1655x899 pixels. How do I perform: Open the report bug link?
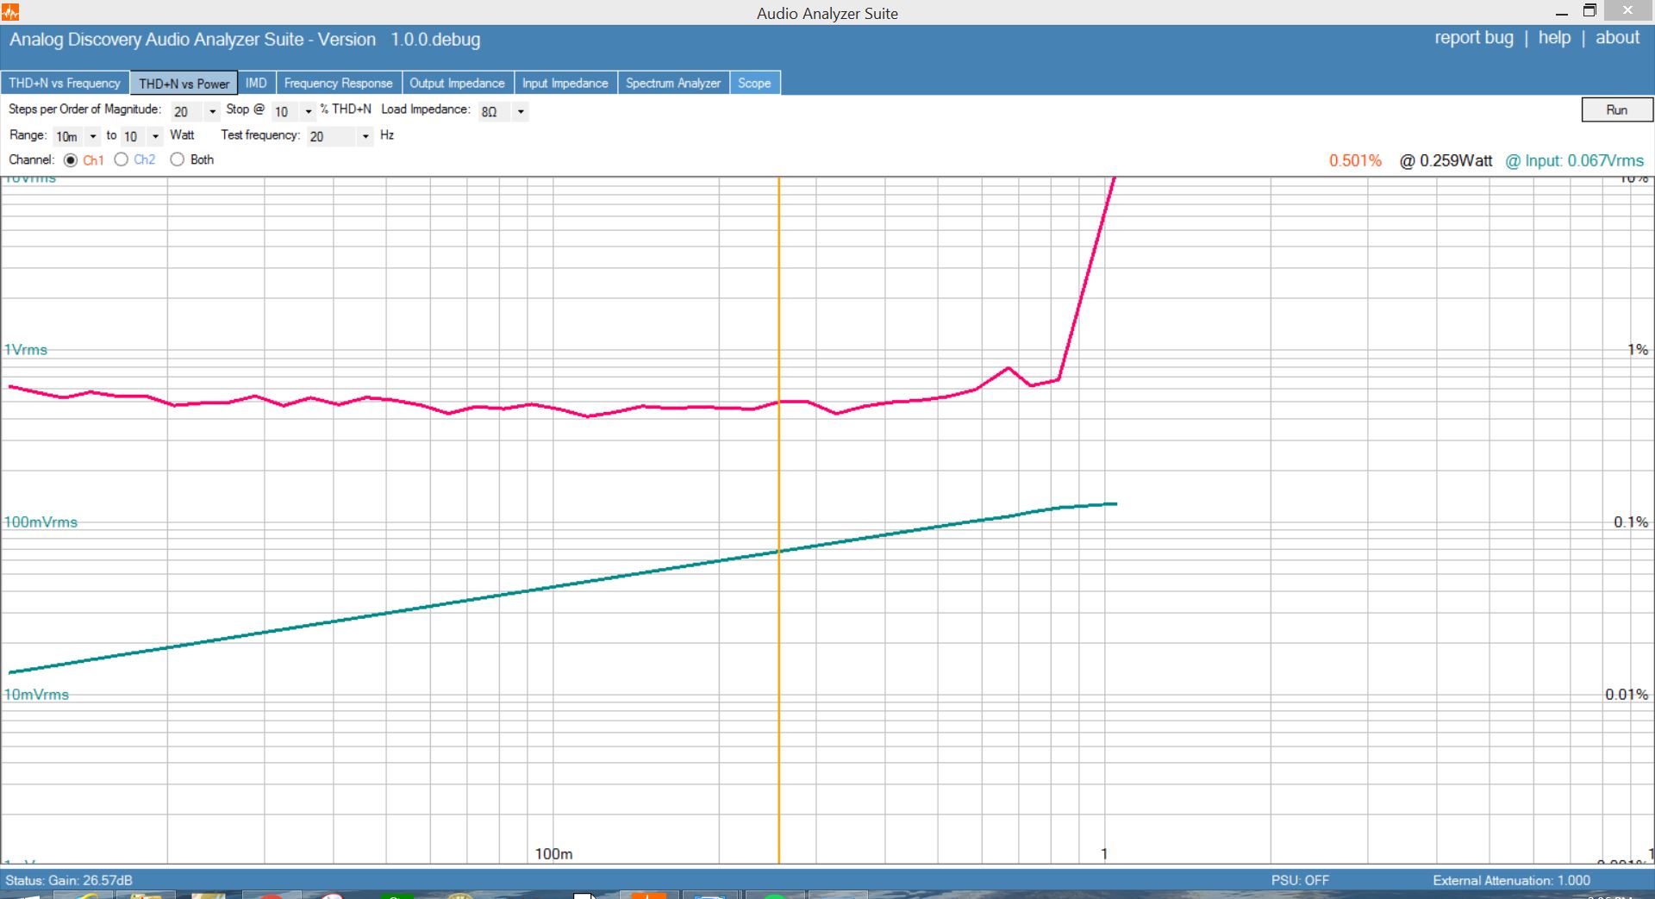1473,38
